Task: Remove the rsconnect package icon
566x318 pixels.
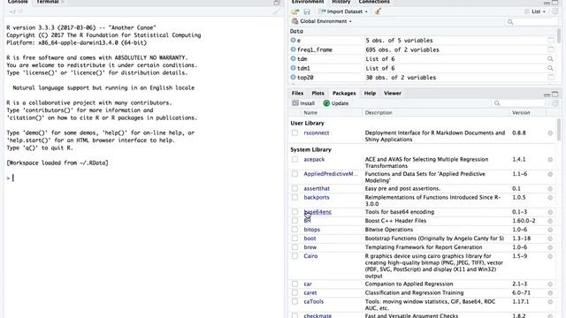Action: coord(550,133)
